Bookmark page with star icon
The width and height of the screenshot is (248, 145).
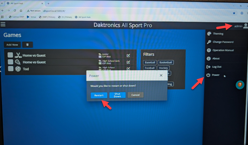point(234,13)
